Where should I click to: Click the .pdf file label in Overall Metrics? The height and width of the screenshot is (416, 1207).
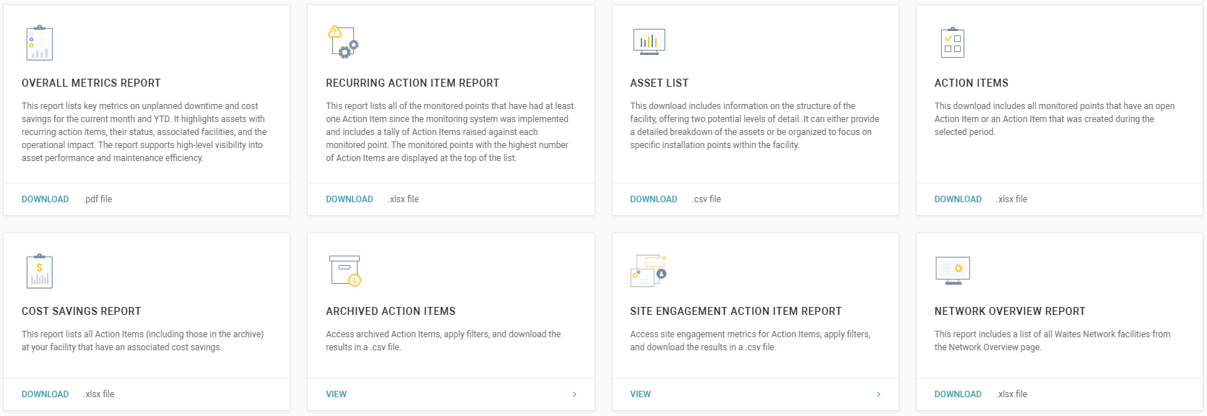98,199
